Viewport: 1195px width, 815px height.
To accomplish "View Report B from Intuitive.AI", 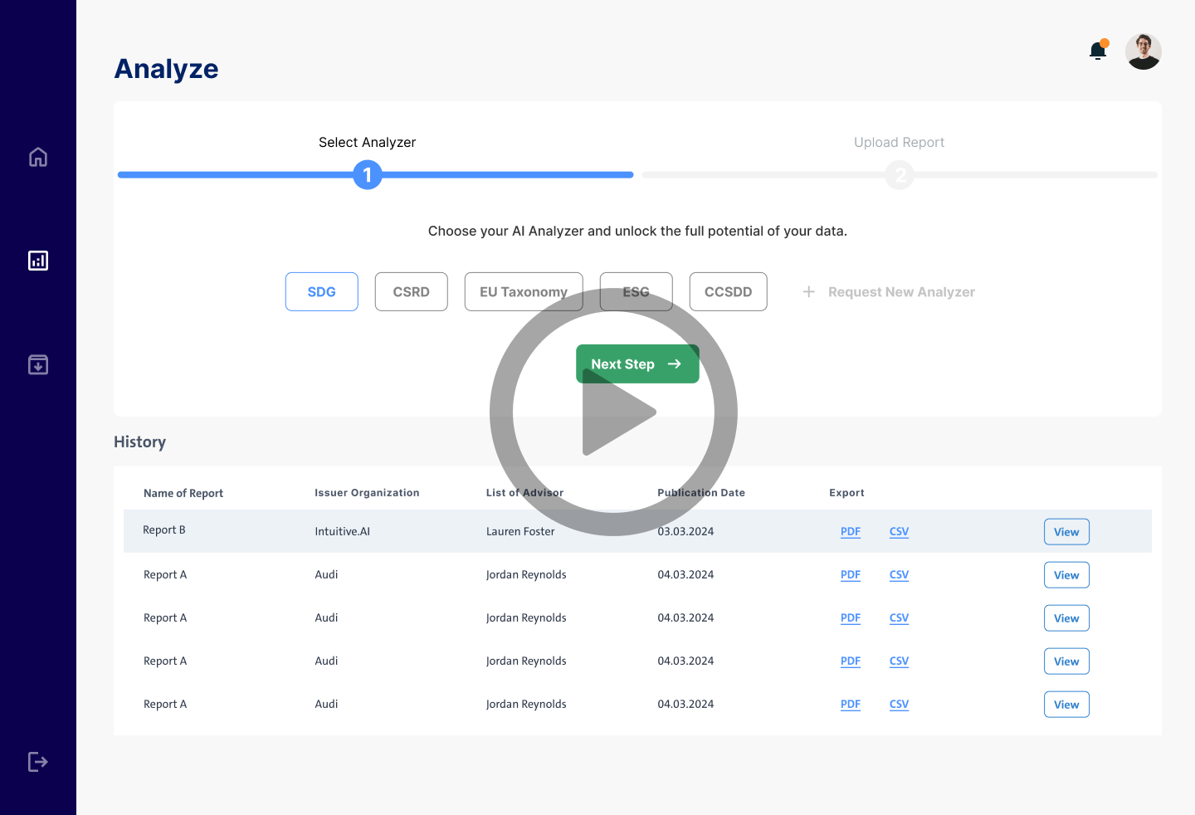I will click(1066, 532).
